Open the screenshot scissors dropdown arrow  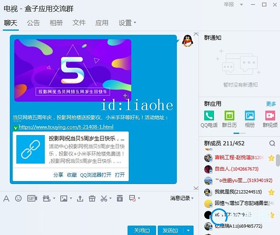(x=111, y=199)
